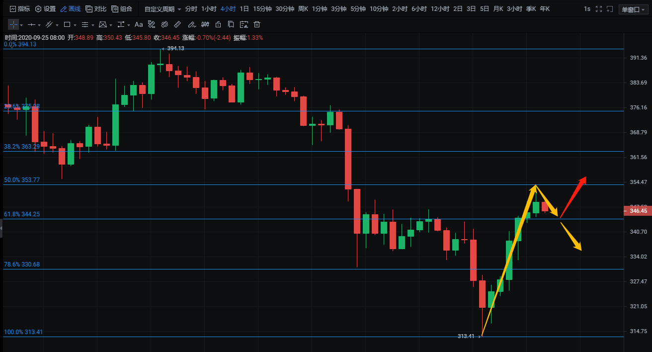Toggle the 对比 compare mode
Image resolution: width=652 pixels, height=352 pixels.
96,9
